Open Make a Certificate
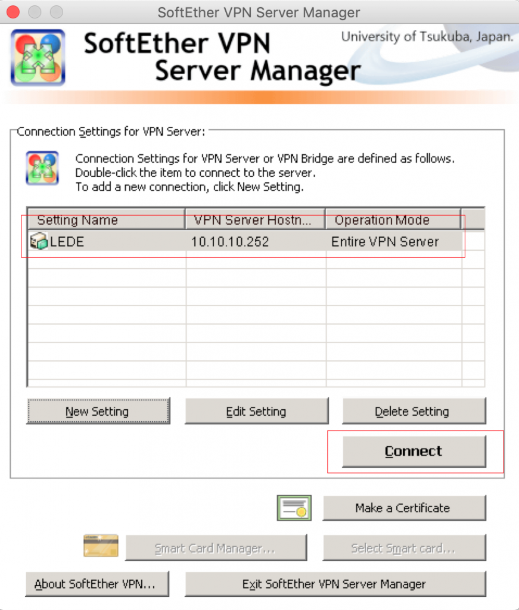The width and height of the screenshot is (519, 610). tap(404, 508)
